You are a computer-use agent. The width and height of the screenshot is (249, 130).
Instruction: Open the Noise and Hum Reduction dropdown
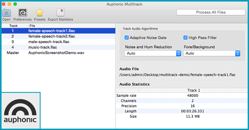[153, 53]
